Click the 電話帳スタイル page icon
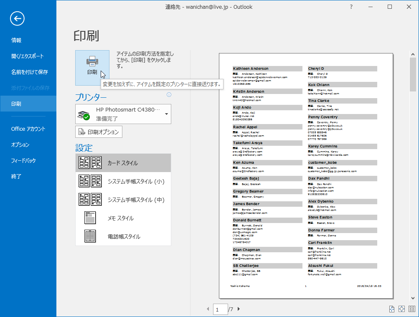This screenshot has width=419, height=317. pyautogui.click(x=90, y=236)
